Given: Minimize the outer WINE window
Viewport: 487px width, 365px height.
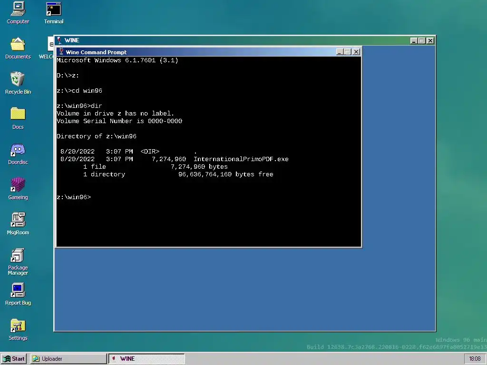Looking at the screenshot, I should pos(413,41).
